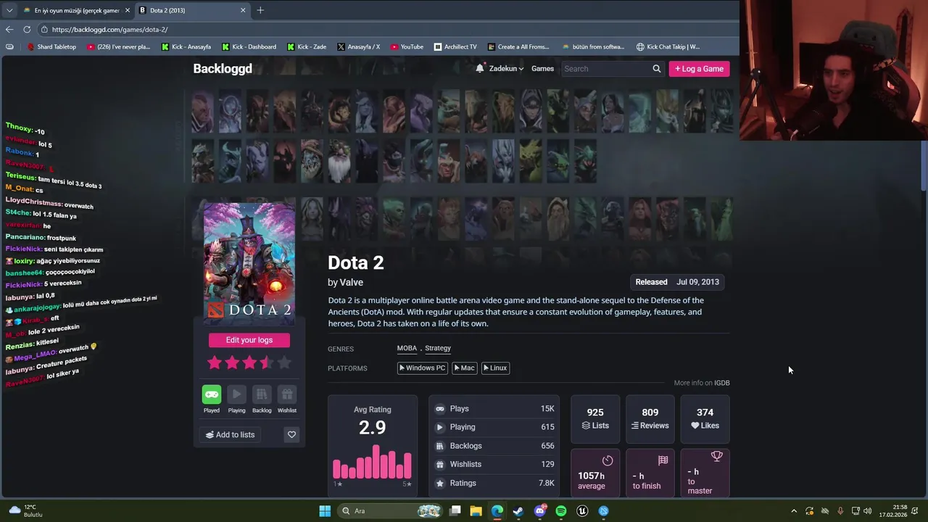Click the page vertical scrollbar

point(924,165)
